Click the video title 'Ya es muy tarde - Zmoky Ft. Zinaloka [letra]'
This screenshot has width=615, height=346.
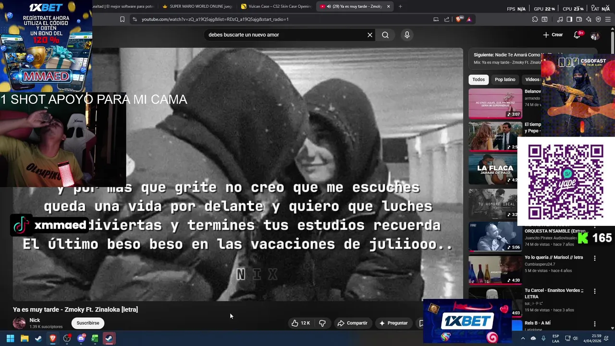point(75,309)
